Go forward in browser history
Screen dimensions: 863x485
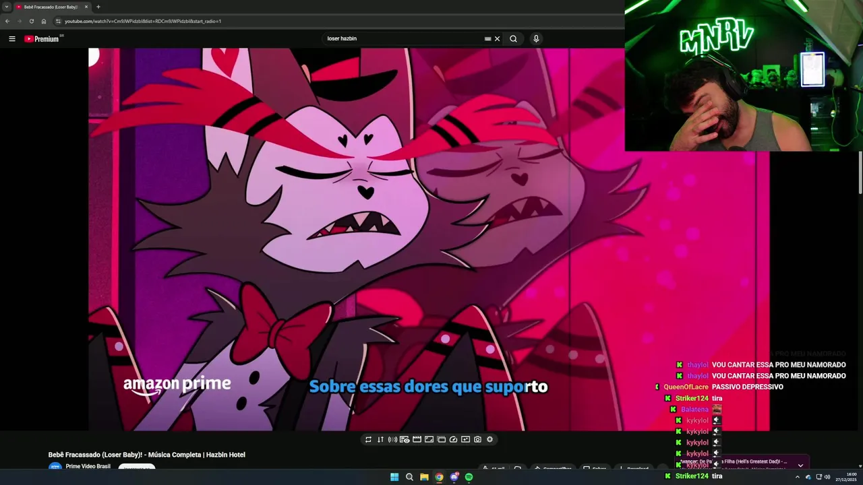tap(19, 21)
